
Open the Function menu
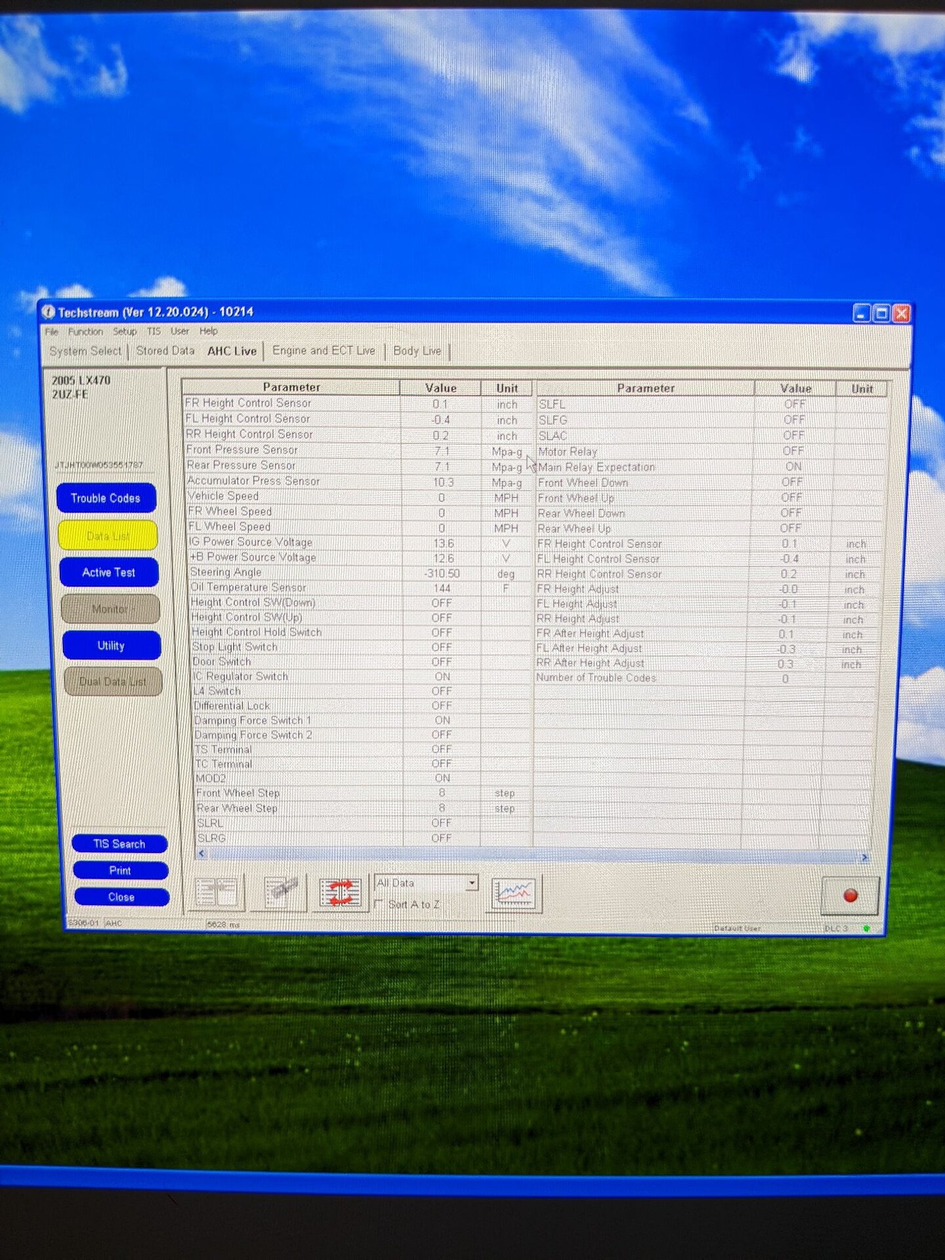[85, 331]
